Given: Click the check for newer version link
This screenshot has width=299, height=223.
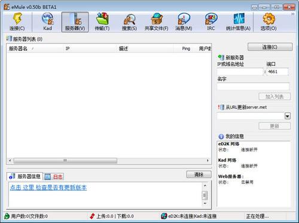Looking at the screenshot, I should click(x=48, y=188).
